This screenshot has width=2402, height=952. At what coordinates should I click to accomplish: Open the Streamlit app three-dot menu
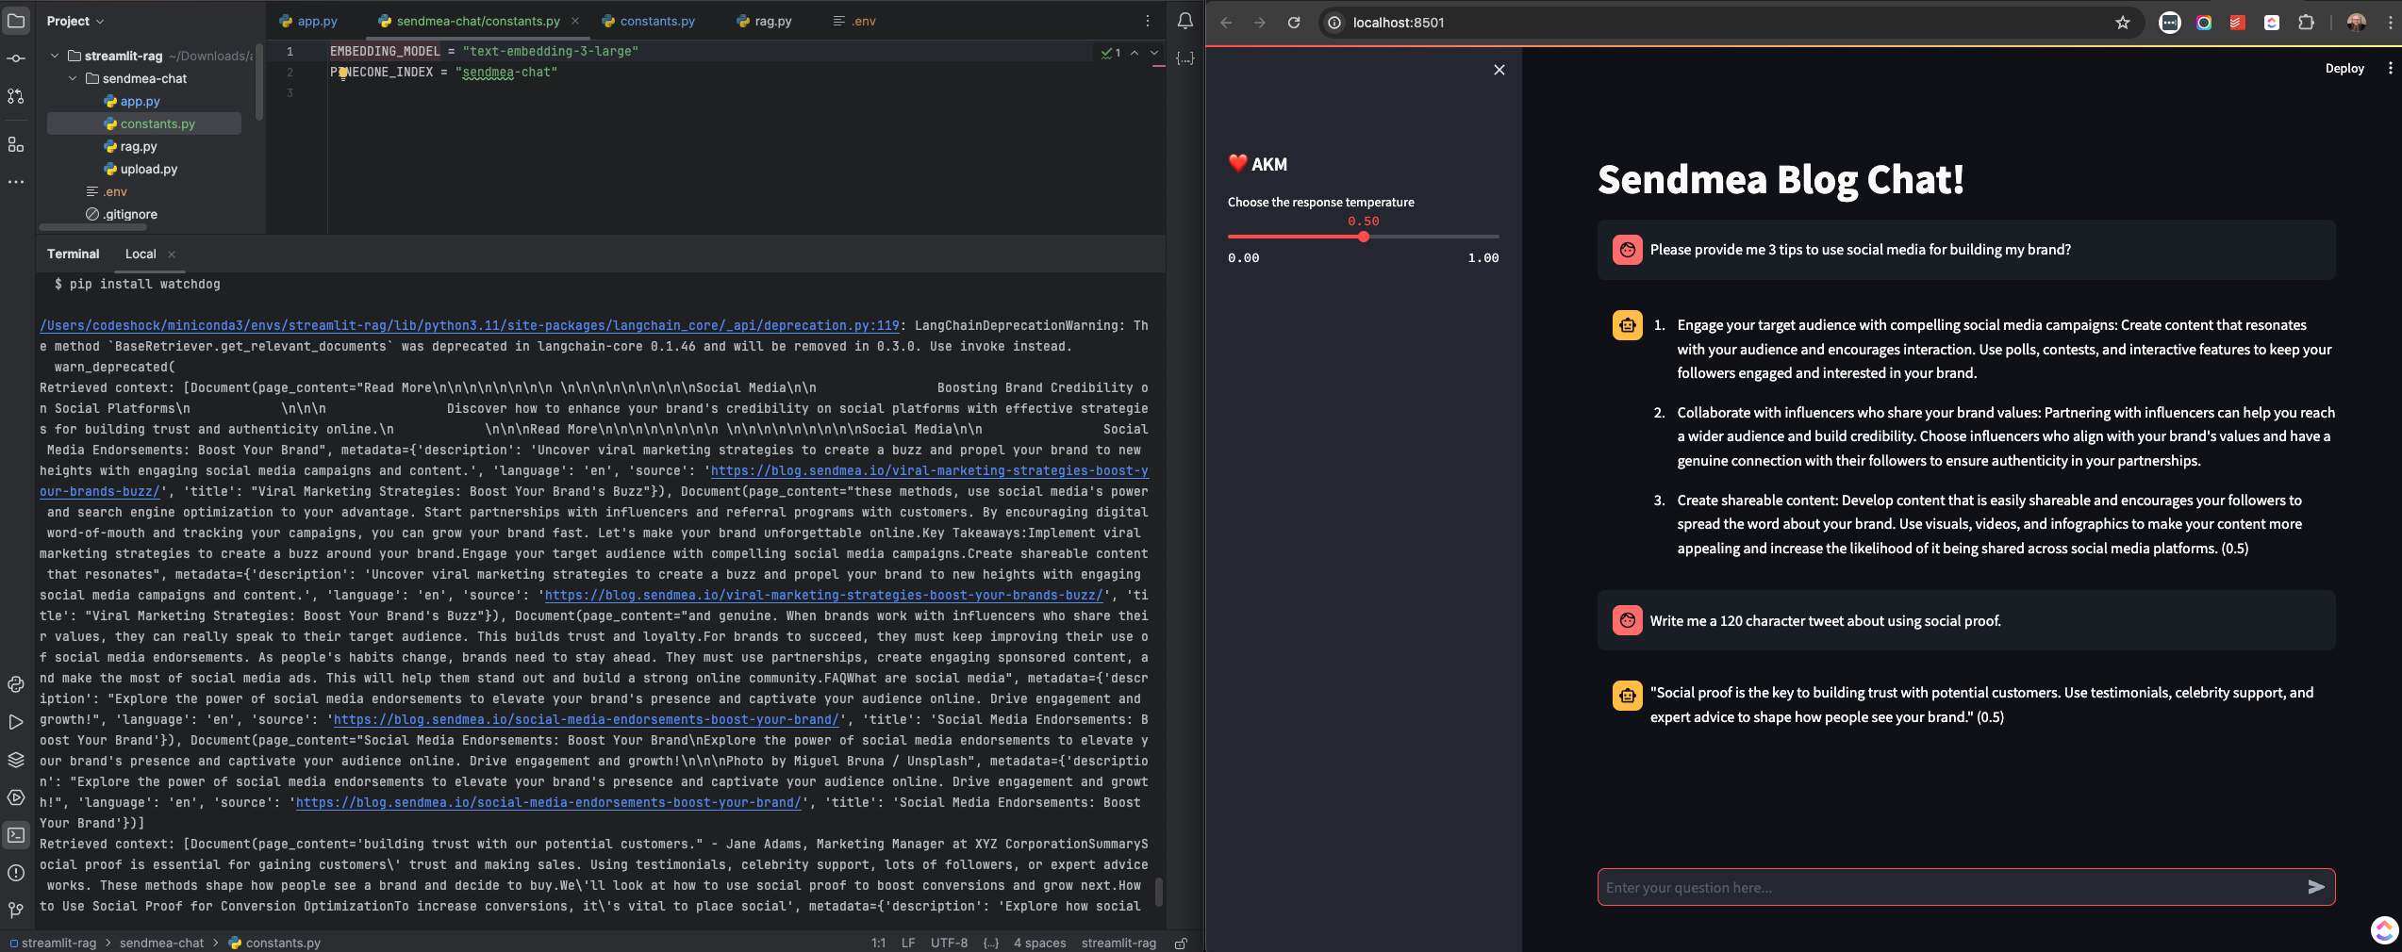pyautogui.click(x=2390, y=68)
